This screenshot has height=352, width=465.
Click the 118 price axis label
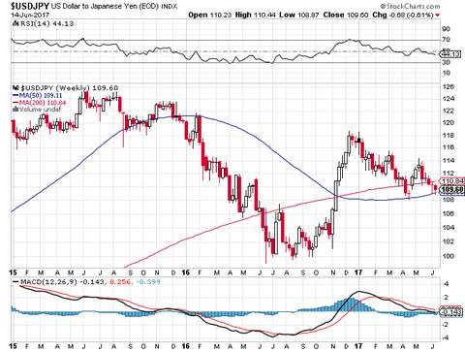point(449,136)
